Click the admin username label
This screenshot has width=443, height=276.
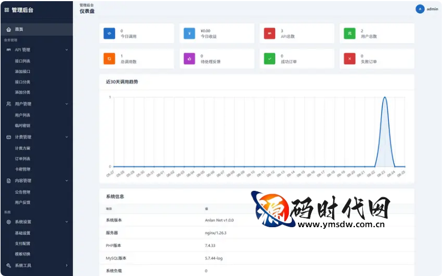(x=432, y=9)
